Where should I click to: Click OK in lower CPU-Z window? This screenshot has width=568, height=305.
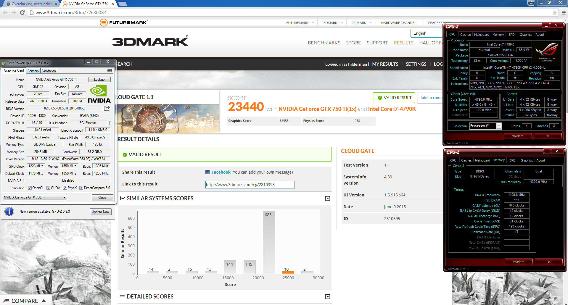548,262
